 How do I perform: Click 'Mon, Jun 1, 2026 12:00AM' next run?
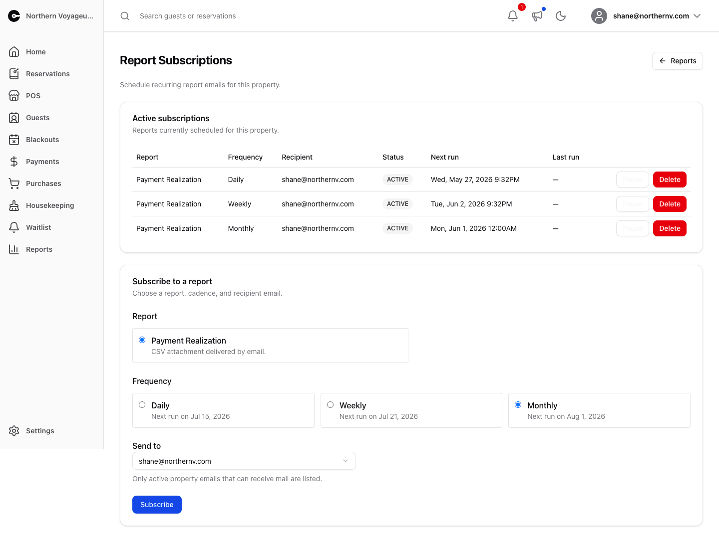[474, 228]
